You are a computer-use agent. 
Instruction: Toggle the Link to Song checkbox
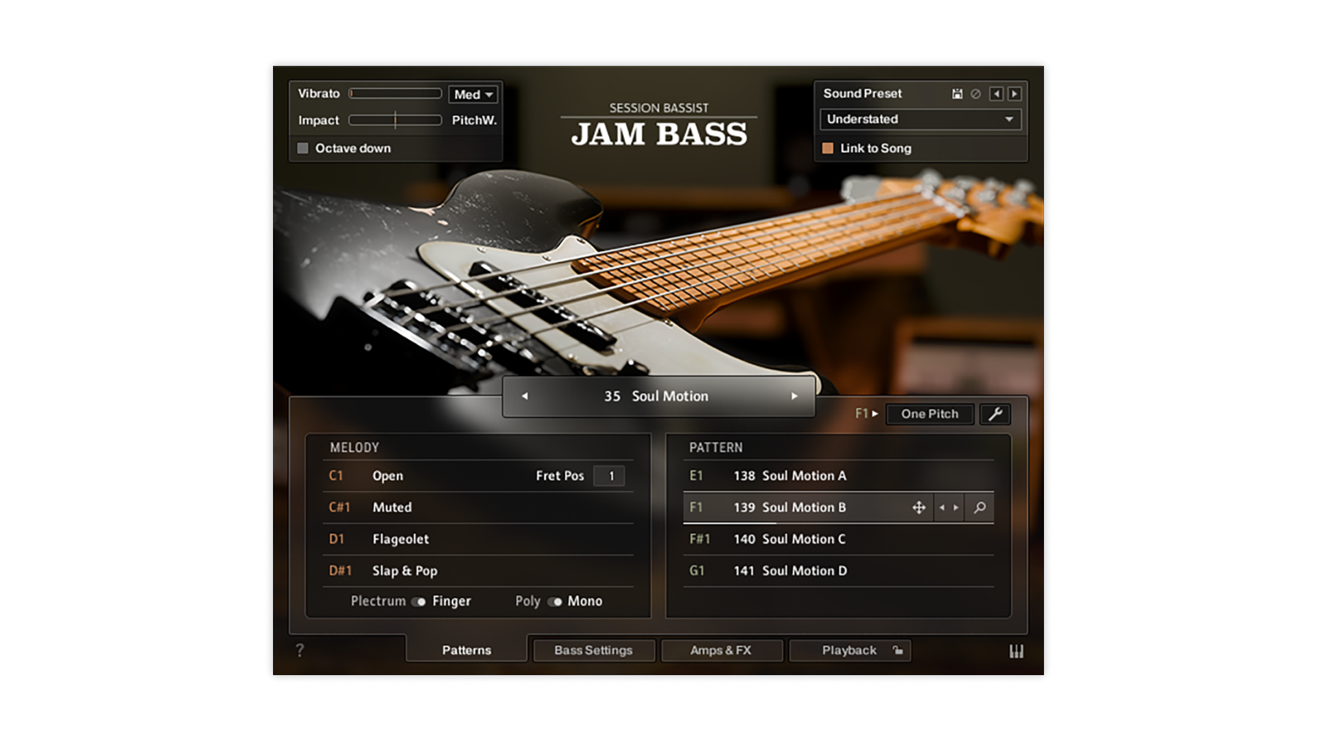pos(828,148)
